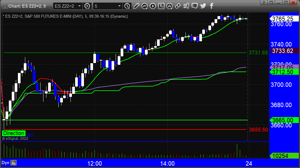Select the pencil drawing tool
Viewport: 300px width, 168px height.
136,6
